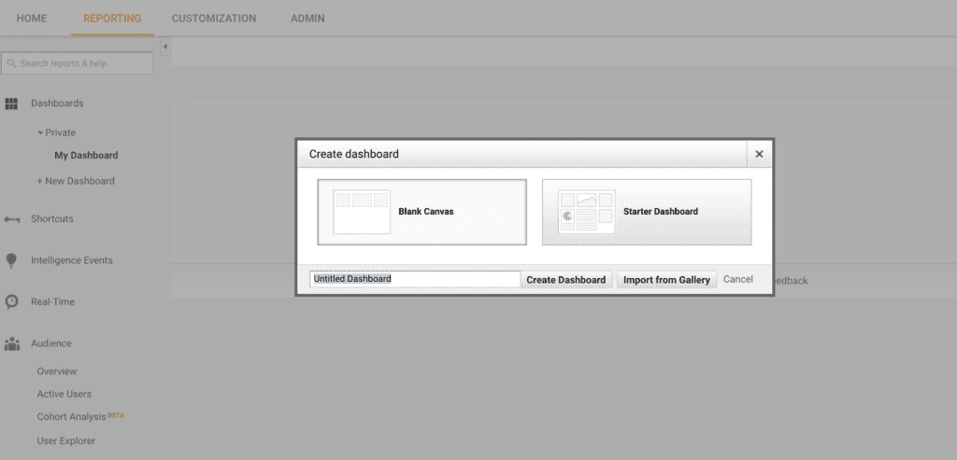957x460 pixels.
Task: Select the REPORTING tab
Action: click(x=112, y=19)
